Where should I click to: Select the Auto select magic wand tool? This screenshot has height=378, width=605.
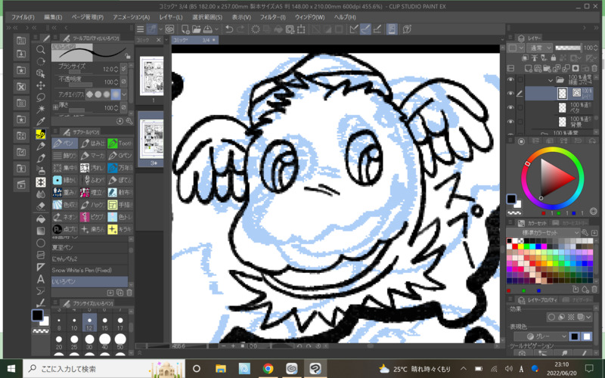[x=41, y=110]
